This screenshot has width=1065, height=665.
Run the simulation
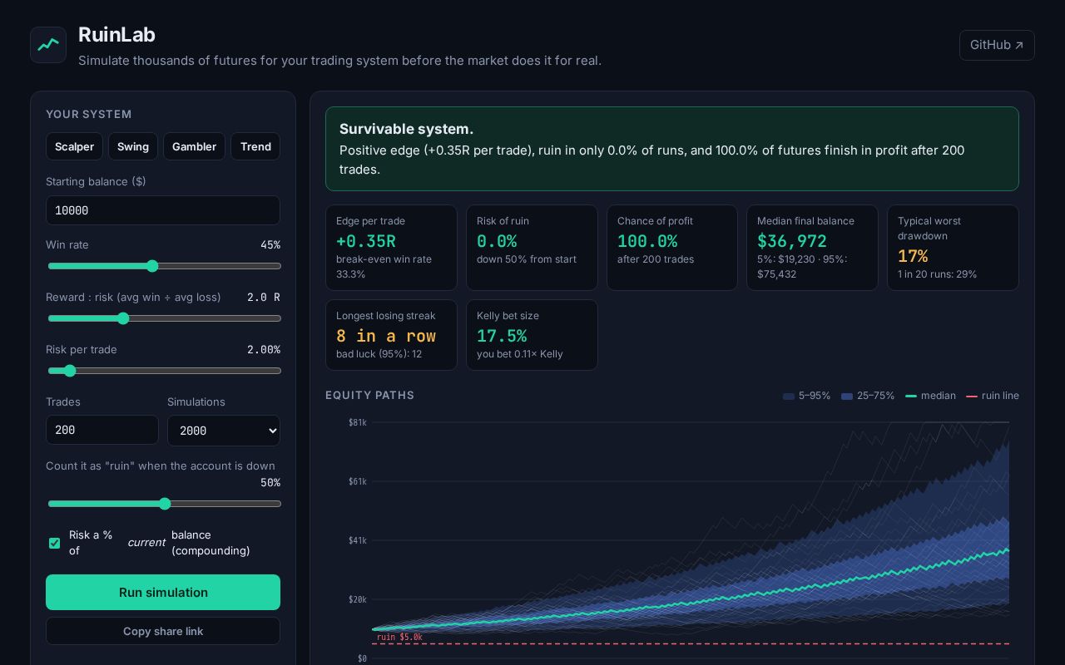[x=163, y=592]
